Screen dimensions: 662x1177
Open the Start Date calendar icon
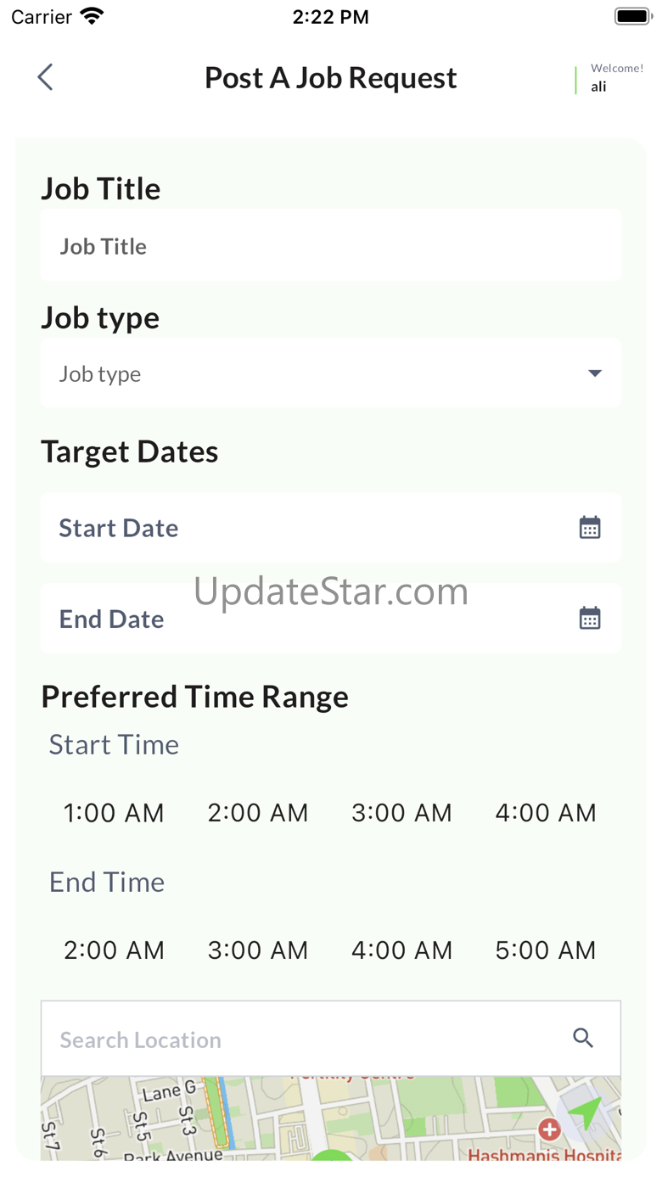click(590, 528)
